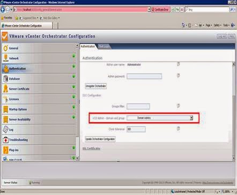Screen dimensions: 237x195
Task: Open the General section in sidebar
Action: [x=39, y=48]
